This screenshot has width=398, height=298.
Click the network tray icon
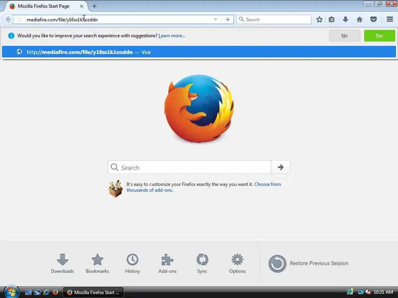[361, 292]
